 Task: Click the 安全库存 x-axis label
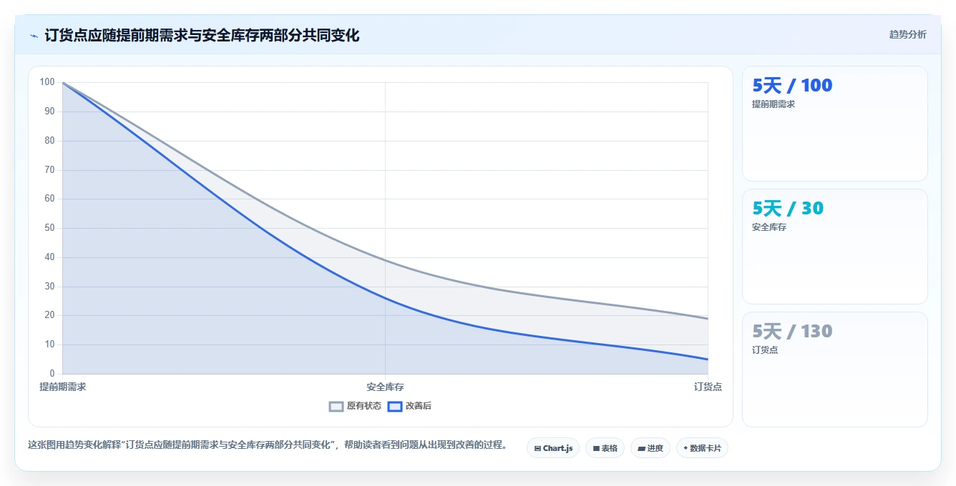[x=385, y=387]
